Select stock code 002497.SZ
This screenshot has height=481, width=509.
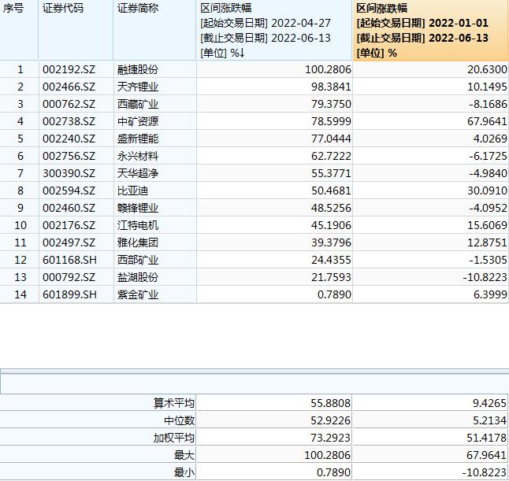(69, 242)
